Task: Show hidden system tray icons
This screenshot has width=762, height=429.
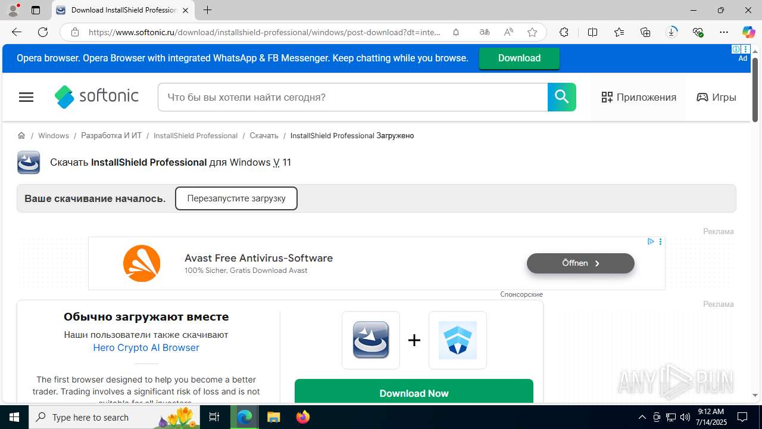Action: pos(642,417)
